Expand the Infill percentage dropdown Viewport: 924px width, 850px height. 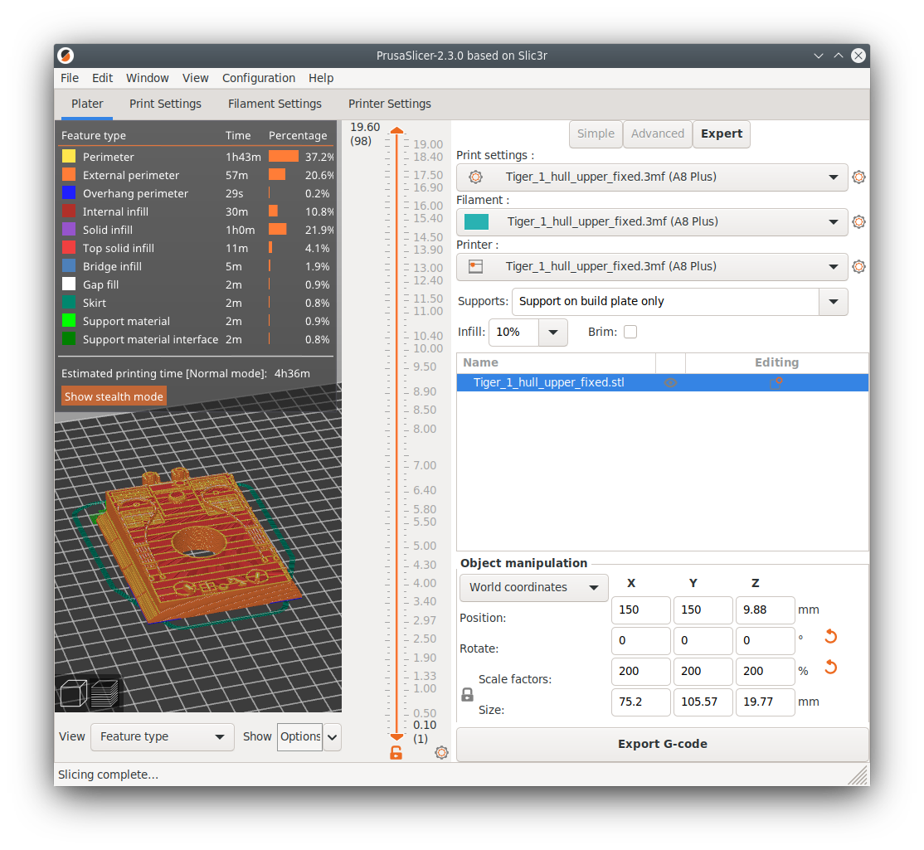[x=553, y=331]
